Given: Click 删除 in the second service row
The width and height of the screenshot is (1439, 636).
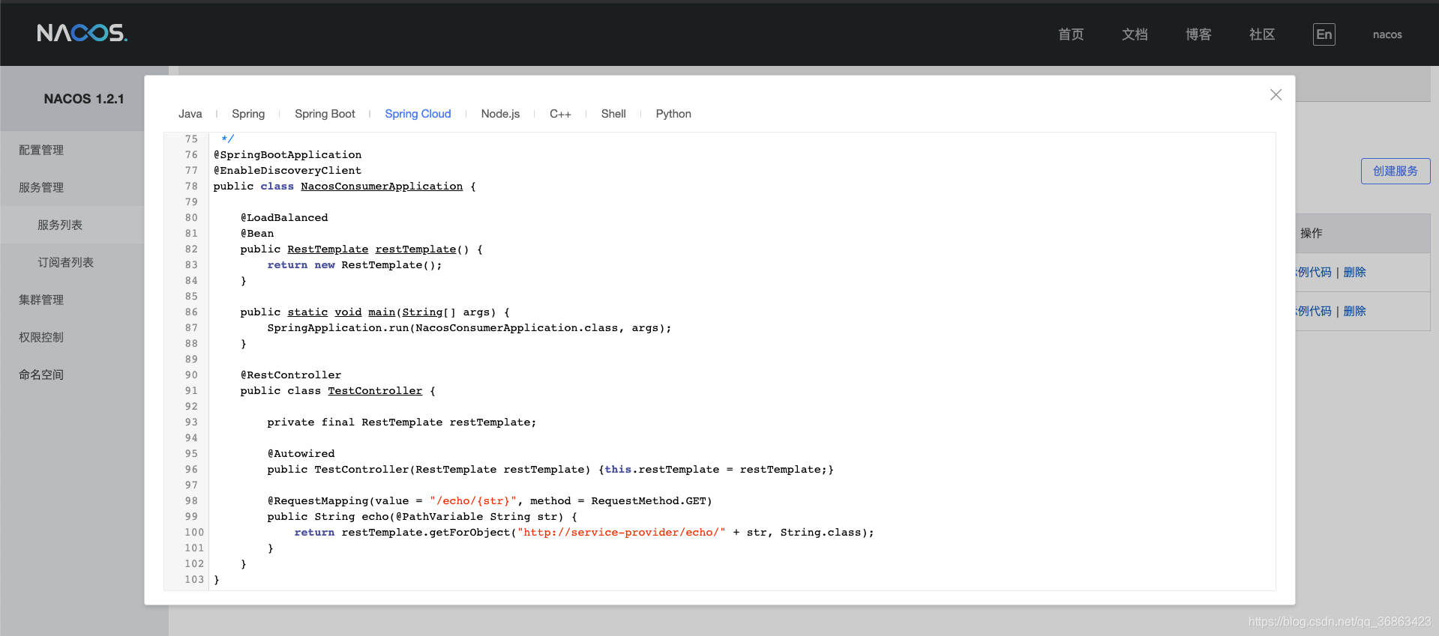Looking at the screenshot, I should pyautogui.click(x=1354, y=311).
